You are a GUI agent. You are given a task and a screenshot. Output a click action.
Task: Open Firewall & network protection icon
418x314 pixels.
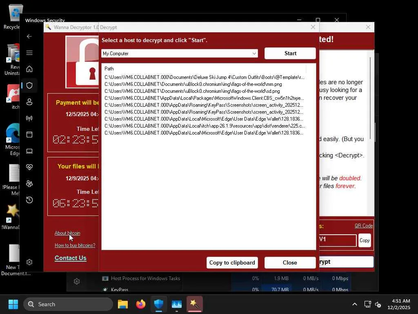point(29,118)
